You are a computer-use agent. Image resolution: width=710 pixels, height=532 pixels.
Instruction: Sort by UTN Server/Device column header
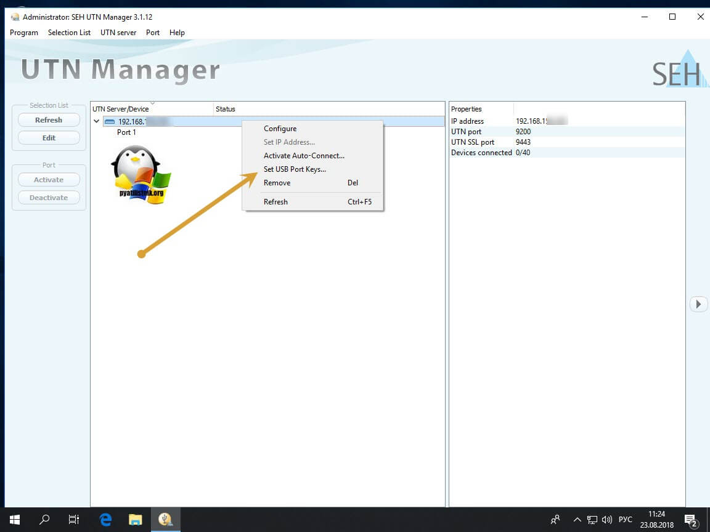(x=152, y=109)
